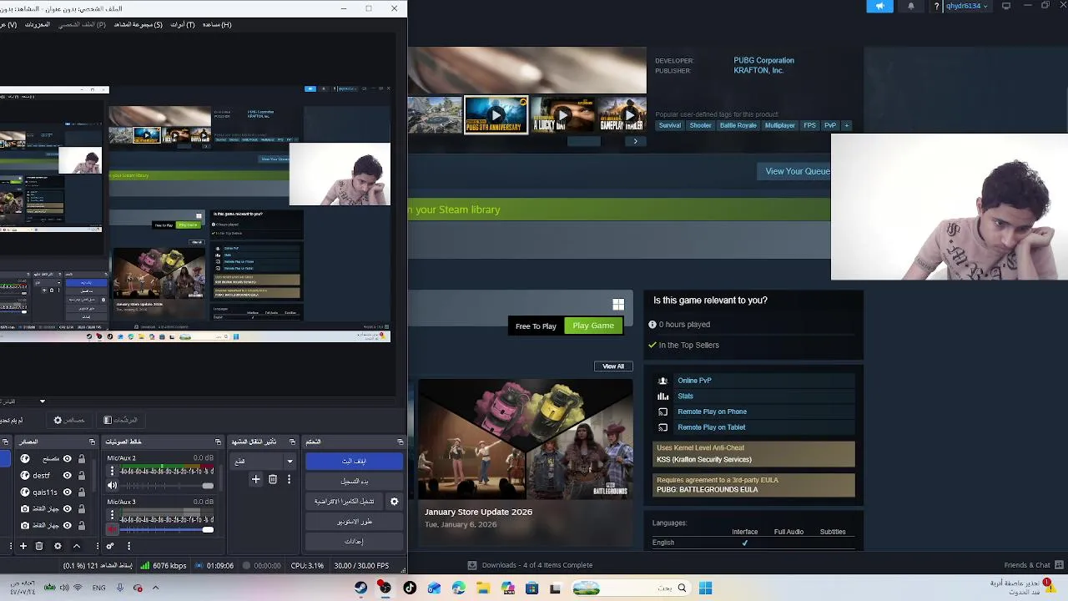Add a new source in OBS Sources panel

[23, 546]
